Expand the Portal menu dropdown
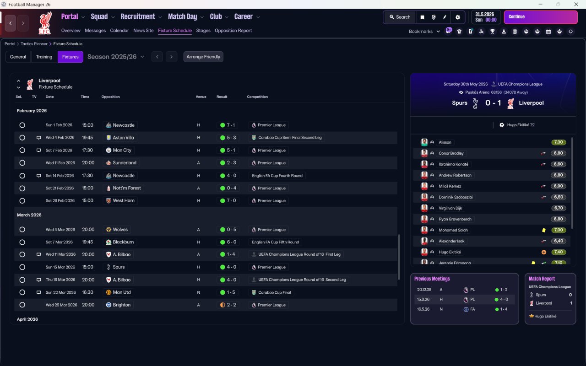The height and width of the screenshot is (366, 586). [x=83, y=17]
